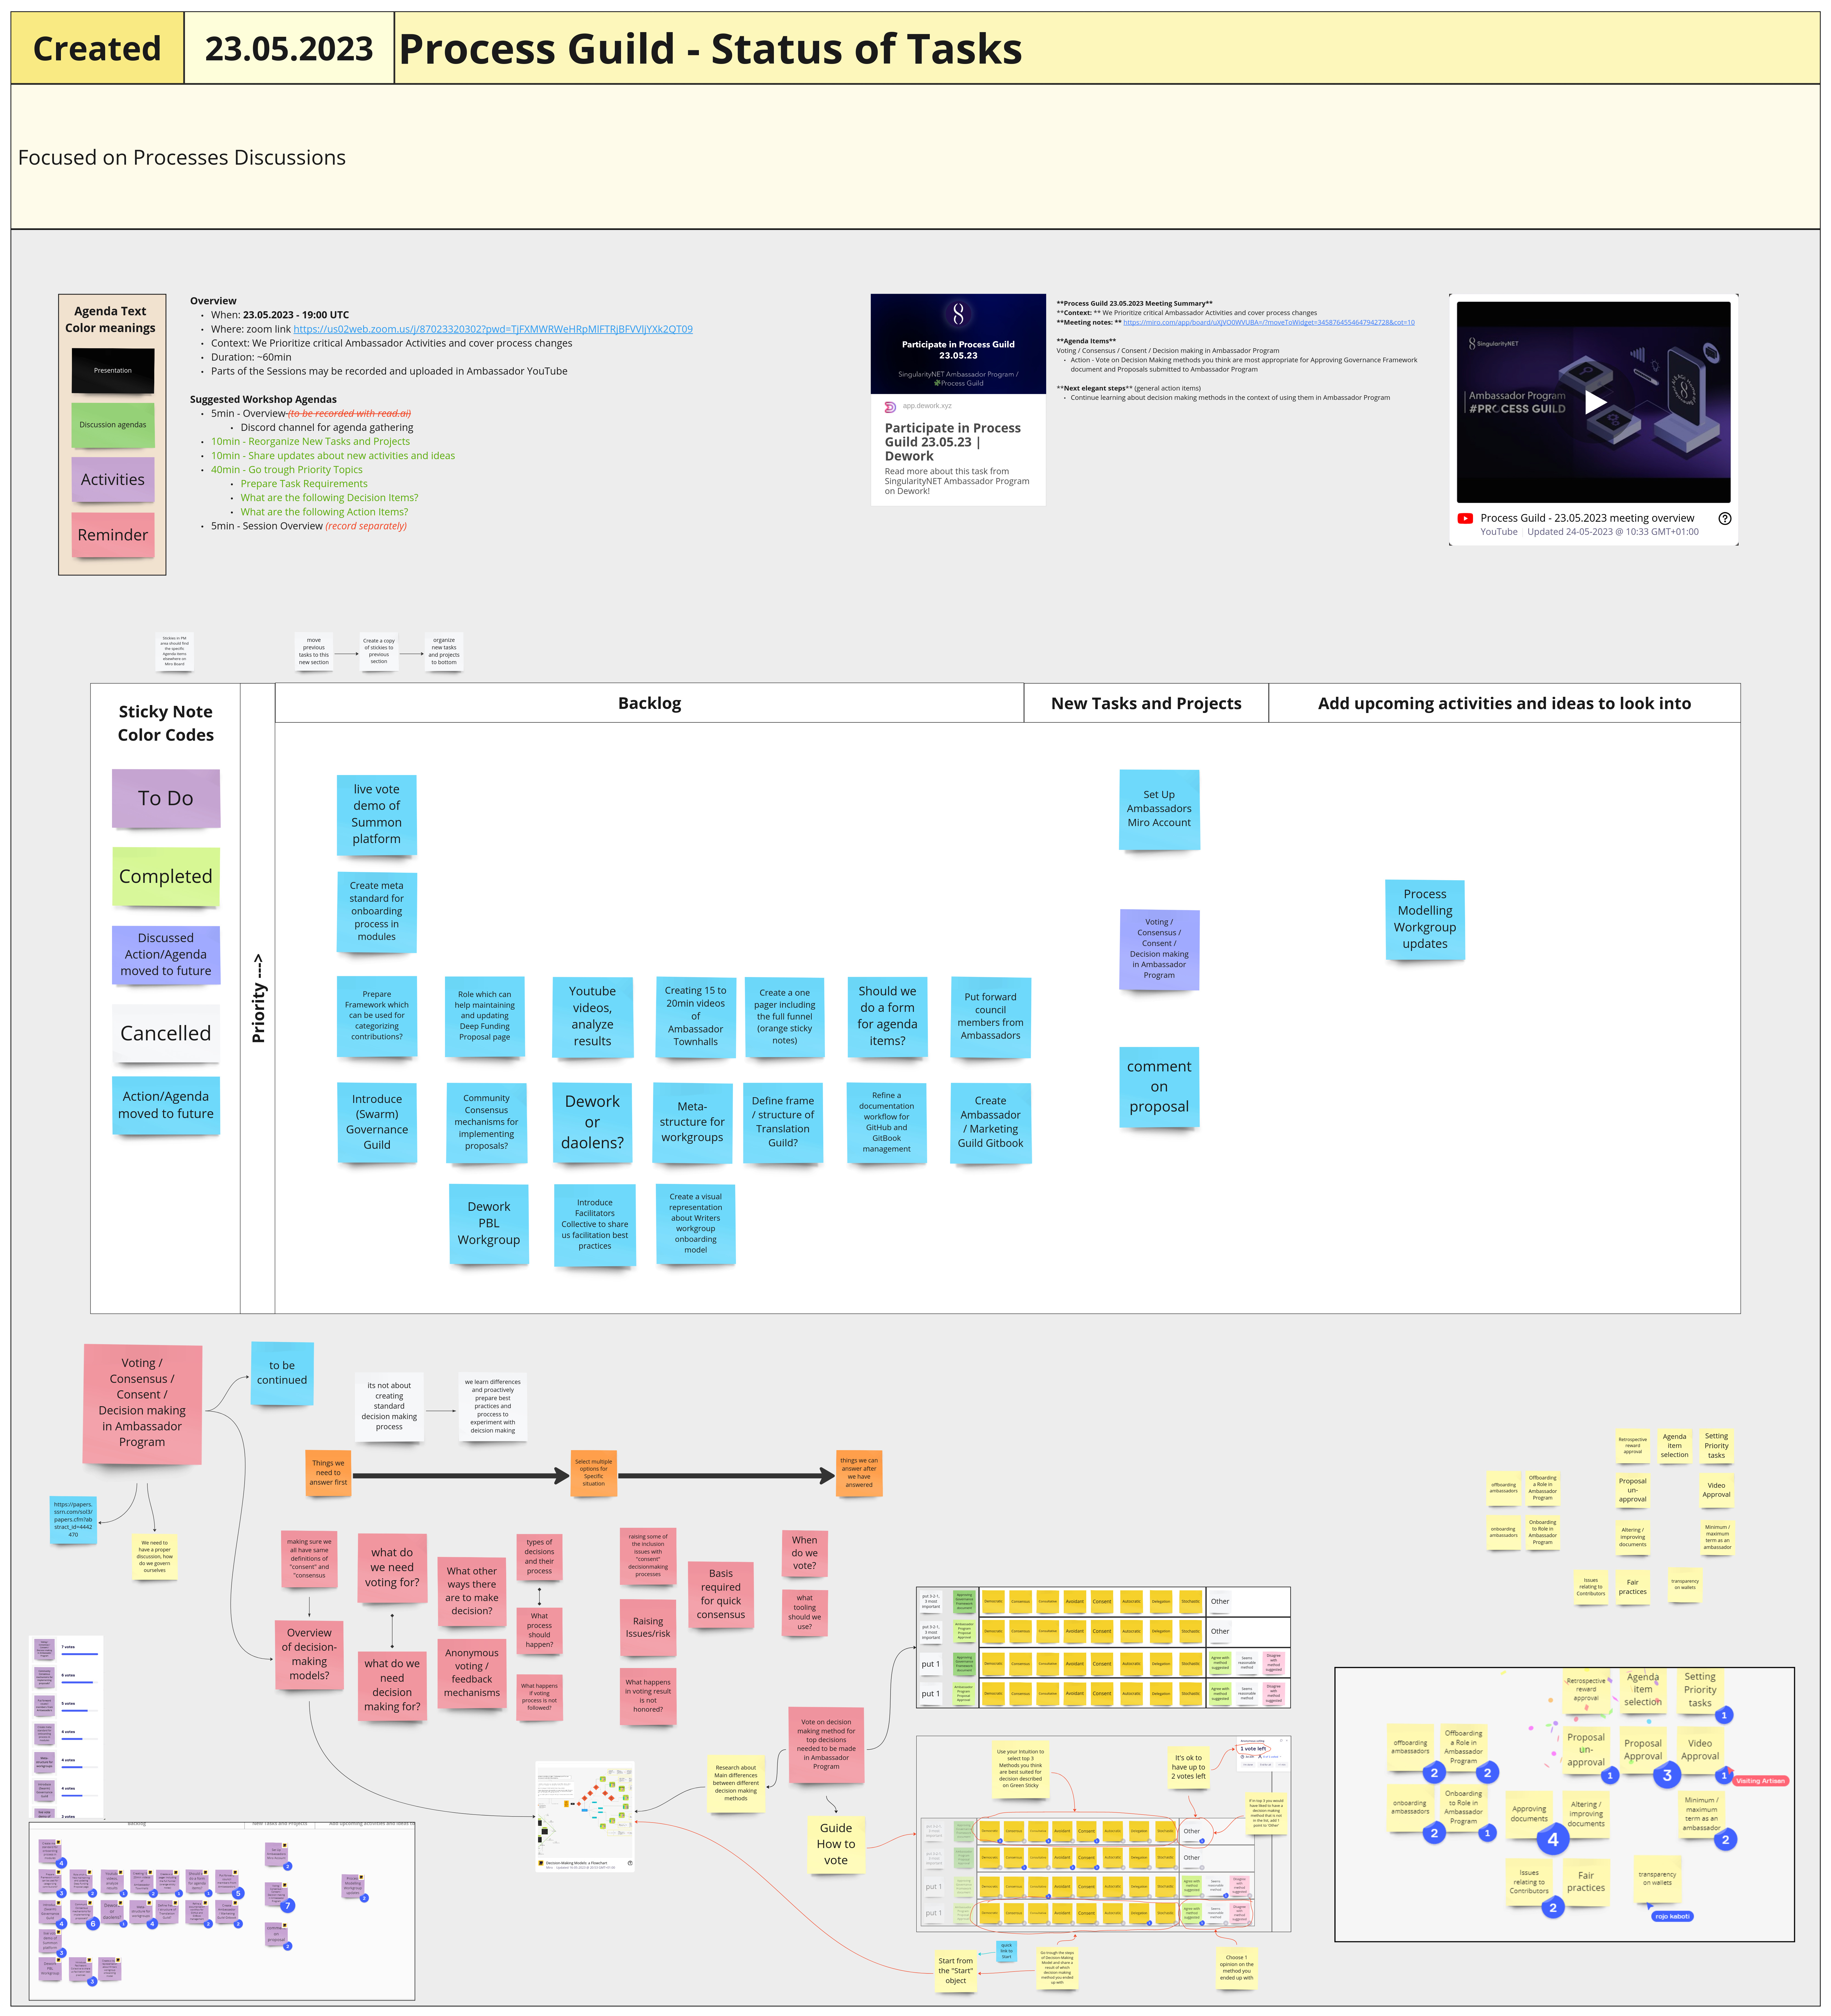The image size is (1831, 2016).
Task: Play the Process Guild YouTube video
Action: point(1595,402)
